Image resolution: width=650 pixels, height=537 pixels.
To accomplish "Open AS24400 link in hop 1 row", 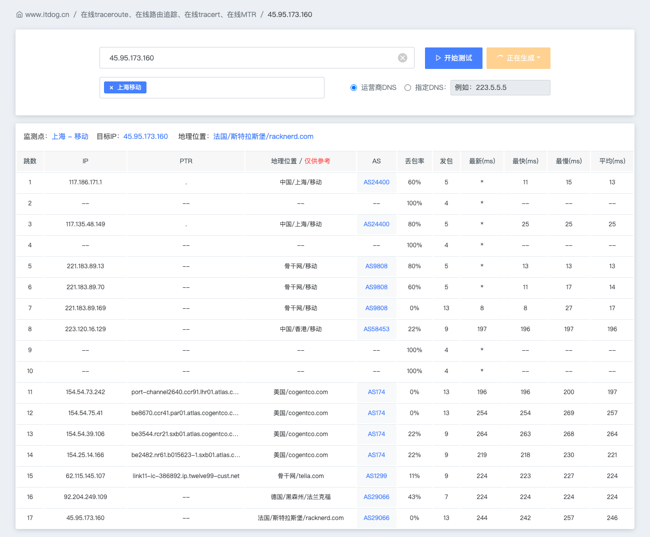I will (376, 182).
